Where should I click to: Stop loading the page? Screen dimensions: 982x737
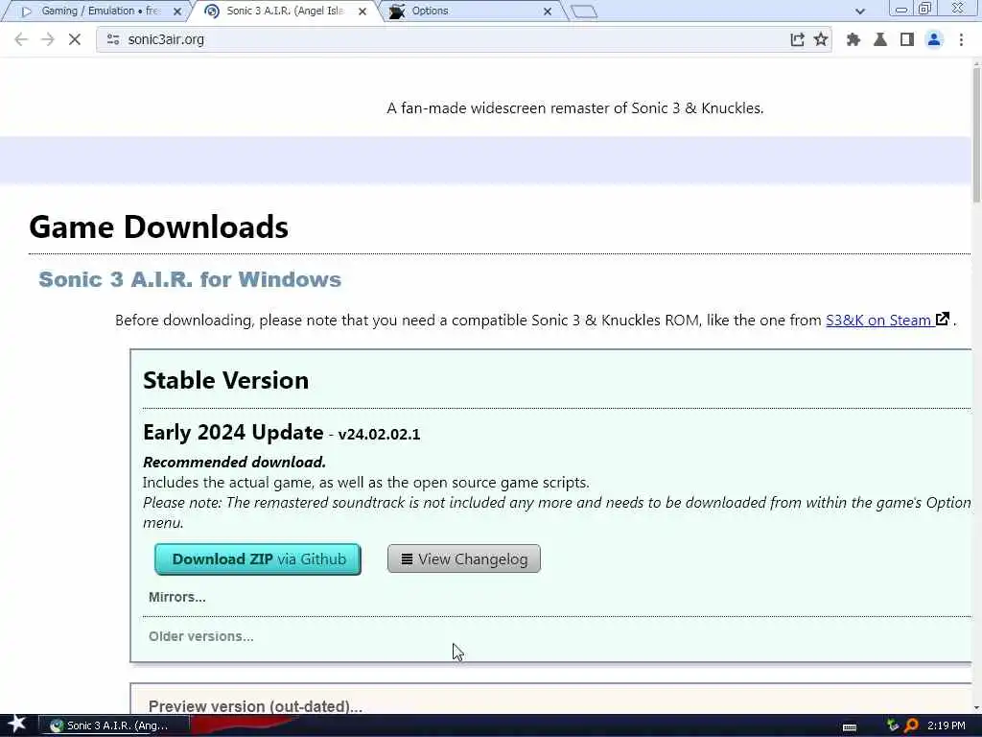75,39
